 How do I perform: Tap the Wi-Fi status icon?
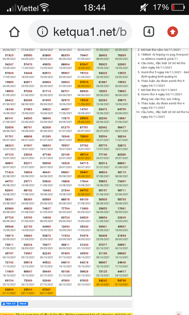coord(44,7)
